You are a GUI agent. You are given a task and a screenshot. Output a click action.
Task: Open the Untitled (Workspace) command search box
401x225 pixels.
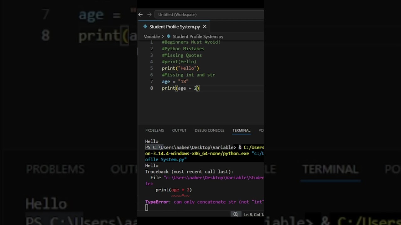coord(209,14)
